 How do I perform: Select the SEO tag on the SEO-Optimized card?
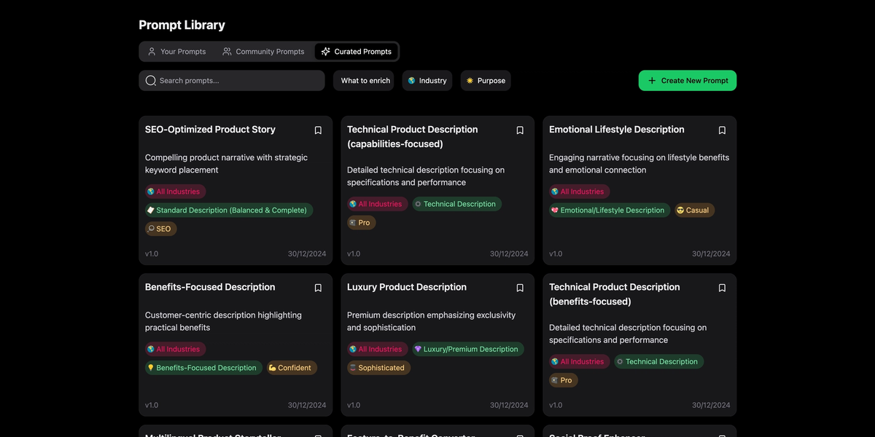click(160, 228)
